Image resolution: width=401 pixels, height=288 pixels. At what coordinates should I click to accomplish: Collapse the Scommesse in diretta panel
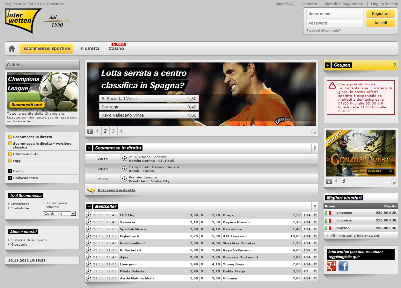point(89,148)
